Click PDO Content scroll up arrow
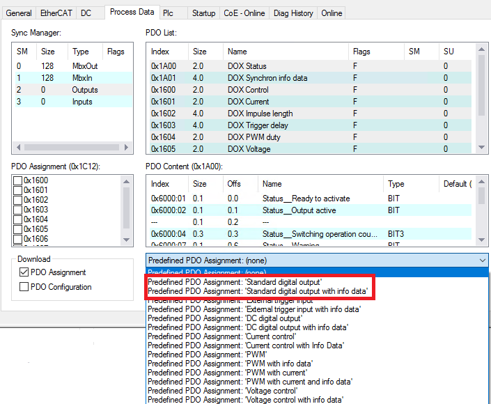 pyautogui.click(x=482, y=181)
